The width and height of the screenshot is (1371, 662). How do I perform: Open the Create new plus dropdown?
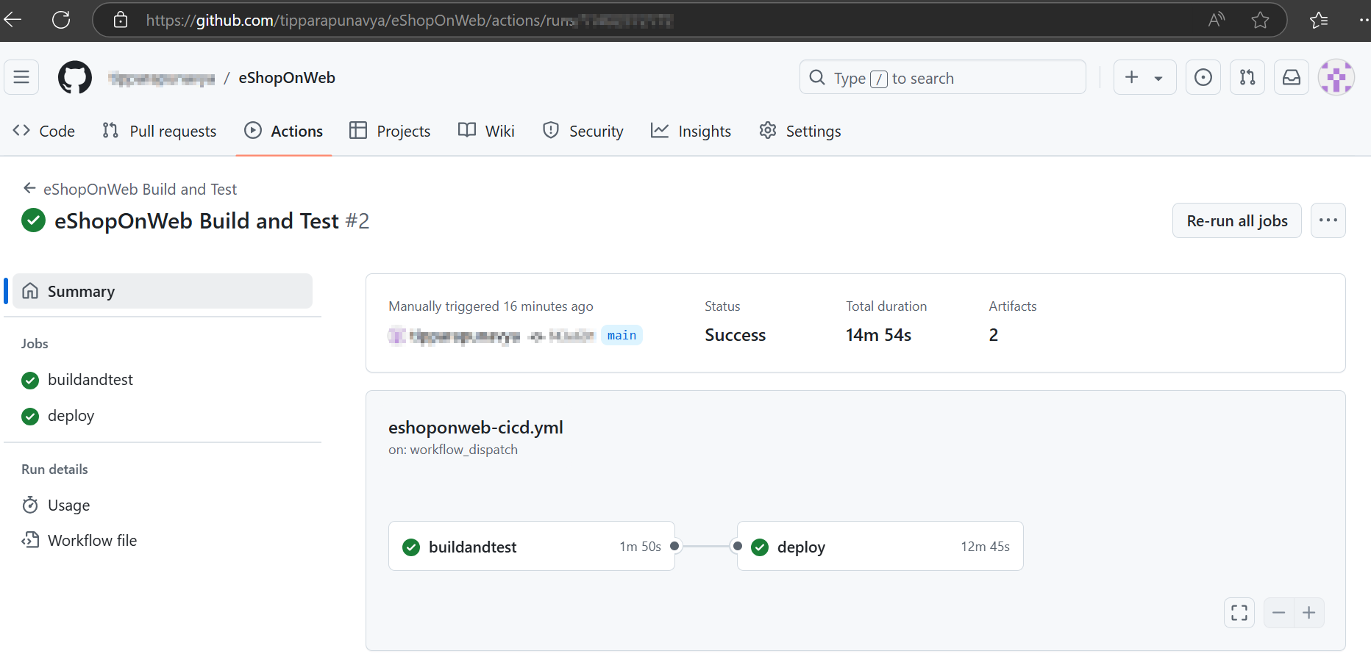coord(1144,77)
